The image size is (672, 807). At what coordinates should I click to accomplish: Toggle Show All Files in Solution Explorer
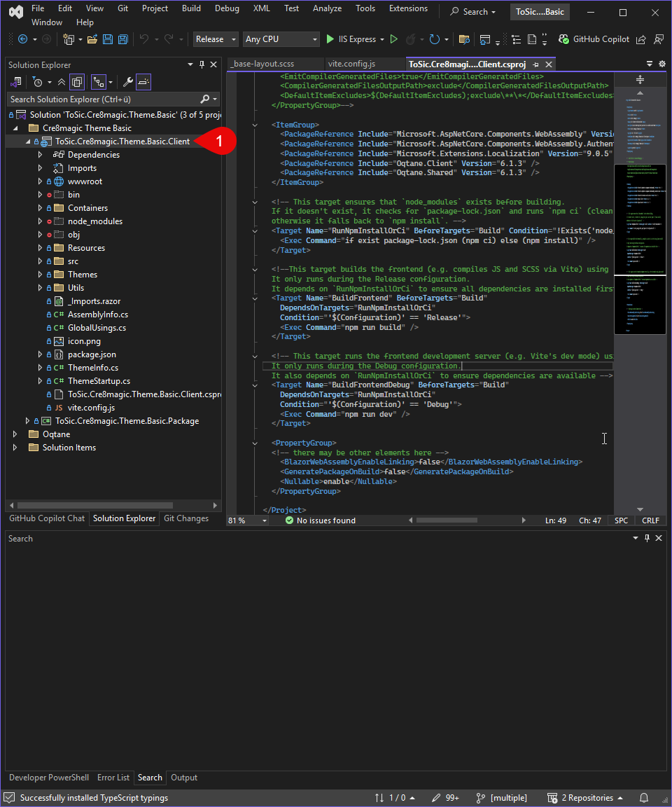77,82
